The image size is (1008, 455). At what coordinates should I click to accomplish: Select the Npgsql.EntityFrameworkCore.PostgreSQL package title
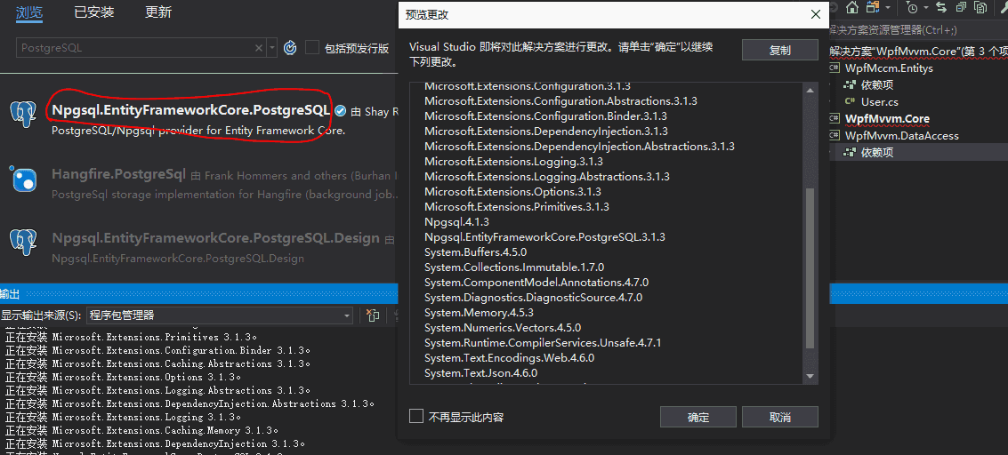point(191,109)
